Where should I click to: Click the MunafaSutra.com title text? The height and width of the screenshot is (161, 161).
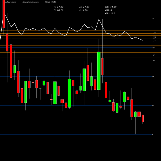pos(31,2)
